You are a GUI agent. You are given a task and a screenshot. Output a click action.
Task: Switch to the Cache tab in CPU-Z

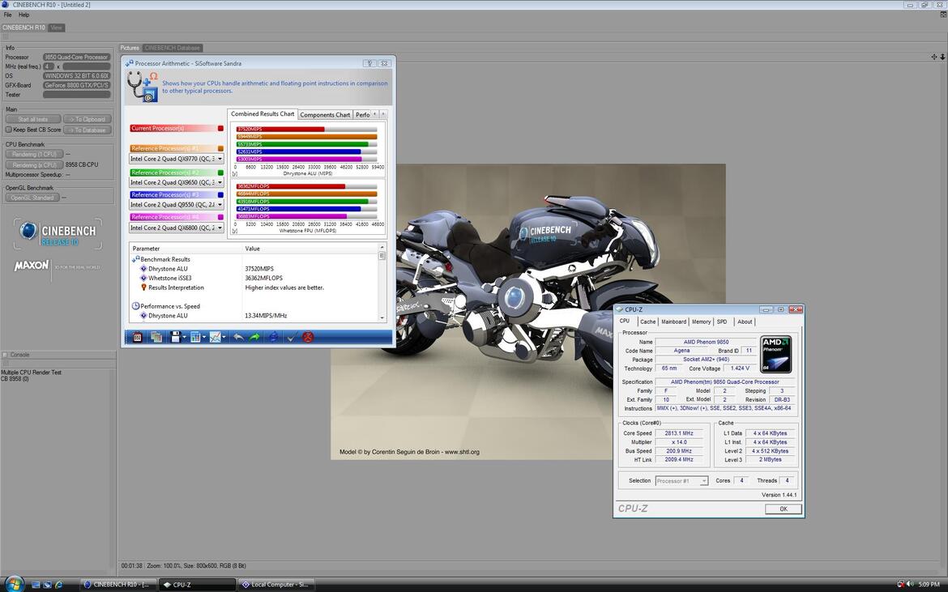tap(647, 322)
